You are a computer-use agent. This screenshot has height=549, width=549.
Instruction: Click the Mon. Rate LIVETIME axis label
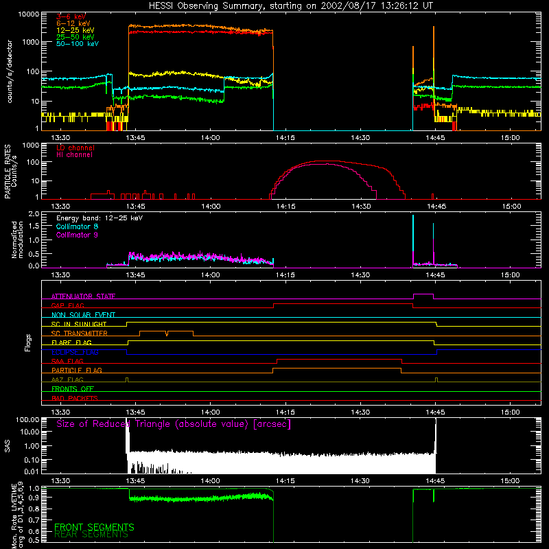click(17, 515)
